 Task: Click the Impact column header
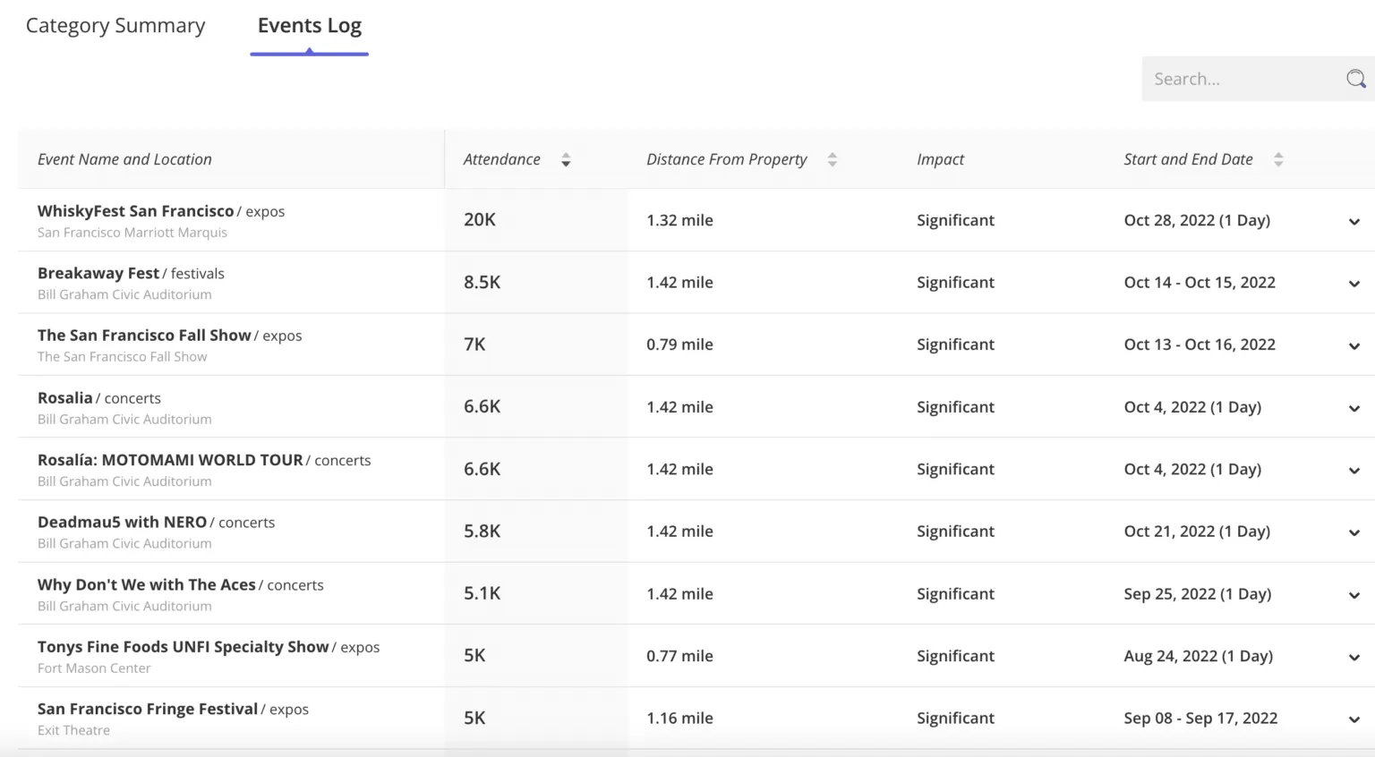(x=940, y=159)
